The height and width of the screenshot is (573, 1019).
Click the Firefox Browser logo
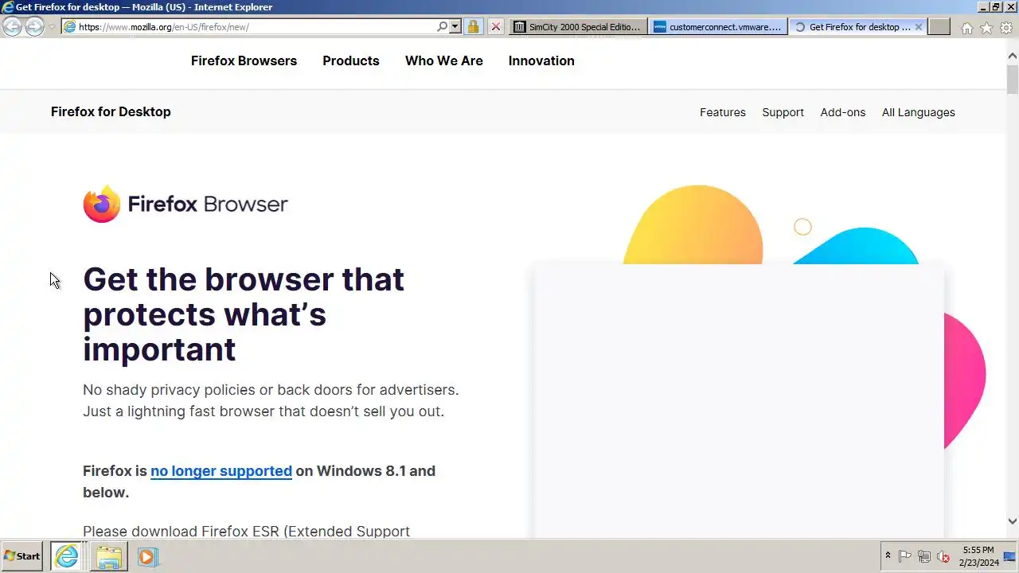185,204
